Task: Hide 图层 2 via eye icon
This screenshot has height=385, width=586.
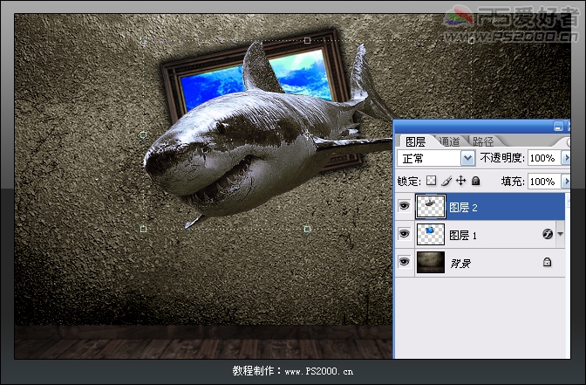Action: 404,206
